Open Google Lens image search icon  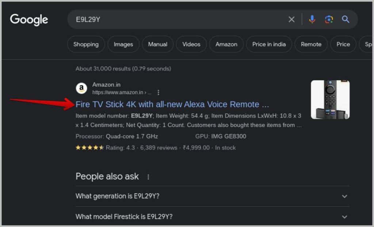pyautogui.click(x=329, y=19)
